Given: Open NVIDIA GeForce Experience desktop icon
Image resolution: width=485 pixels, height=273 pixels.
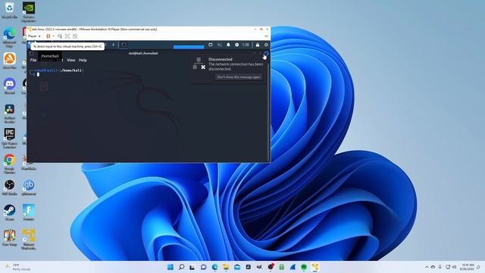Looking at the screenshot, I should tap(29, 11).
